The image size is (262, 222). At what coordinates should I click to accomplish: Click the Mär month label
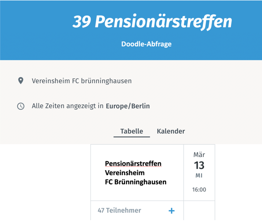coord(199,155)
